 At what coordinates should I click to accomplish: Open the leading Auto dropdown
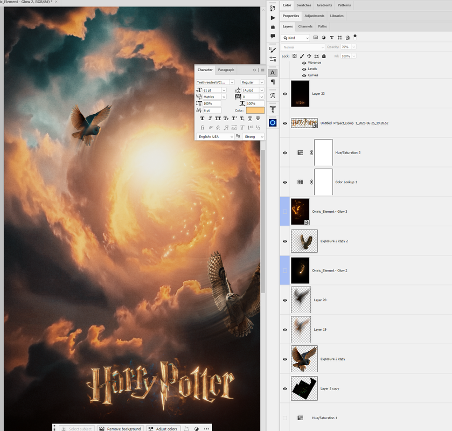(x=261, y=90)
